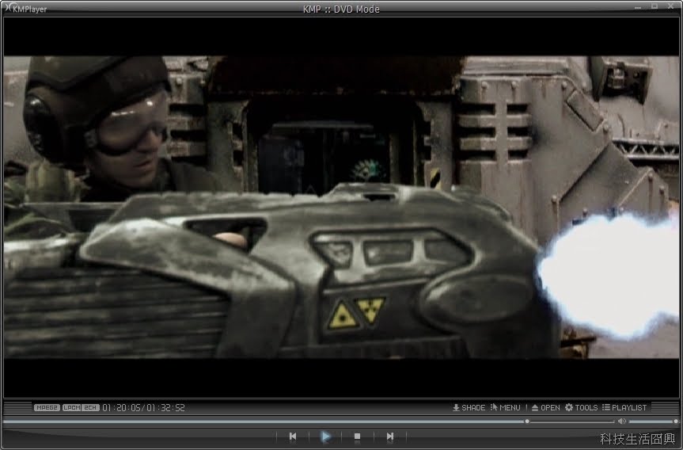
Task: Click the blue Play button
Action: (325, 437)
